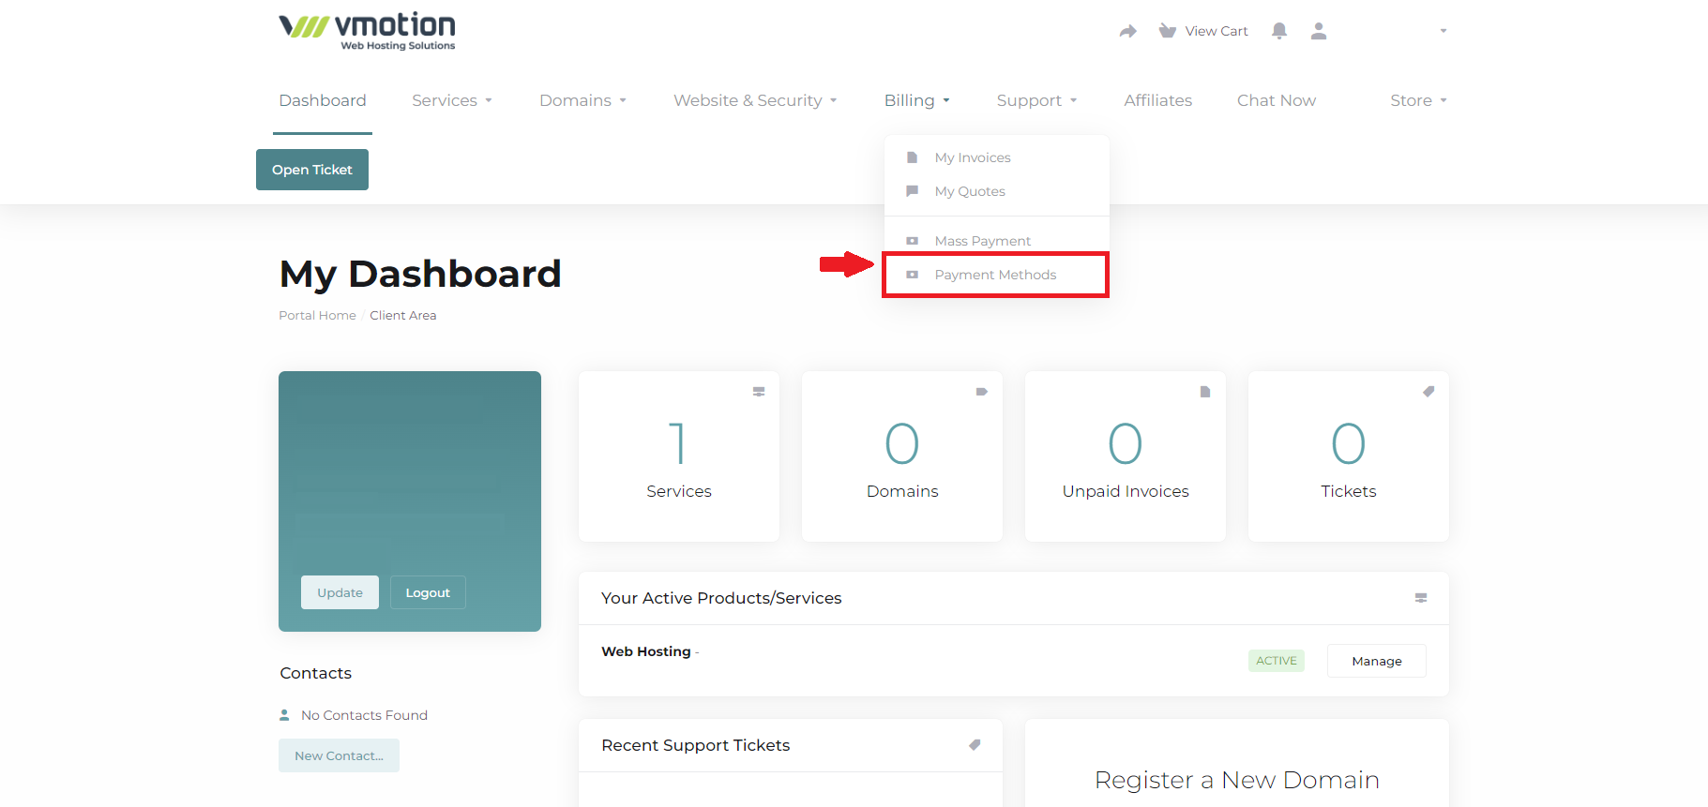Click the Recent Support Tickets panel icon
The image size is (1708, 807).
[x=975, y=745]
